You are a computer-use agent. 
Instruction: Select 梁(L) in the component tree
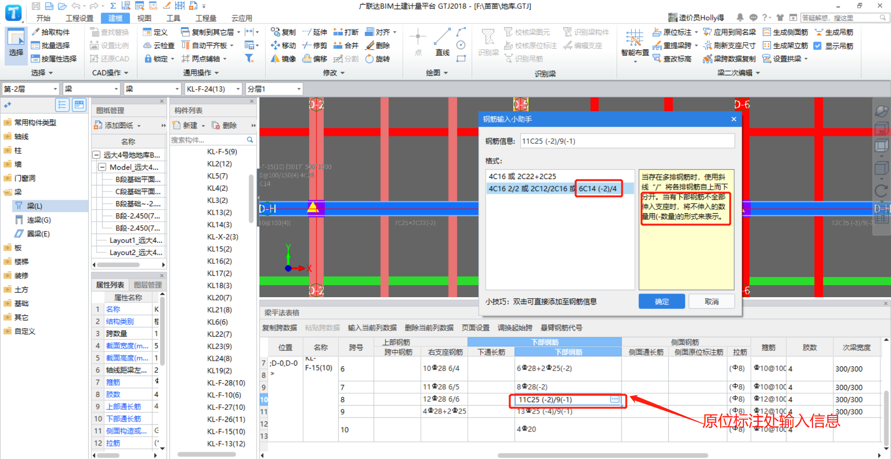point(34,206)
